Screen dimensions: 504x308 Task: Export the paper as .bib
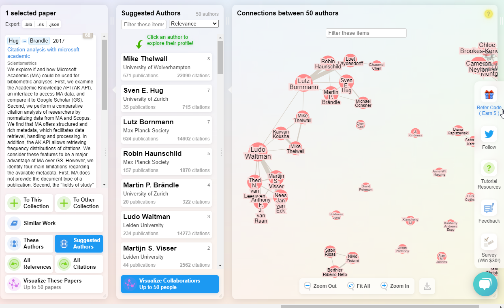(28, 25)
